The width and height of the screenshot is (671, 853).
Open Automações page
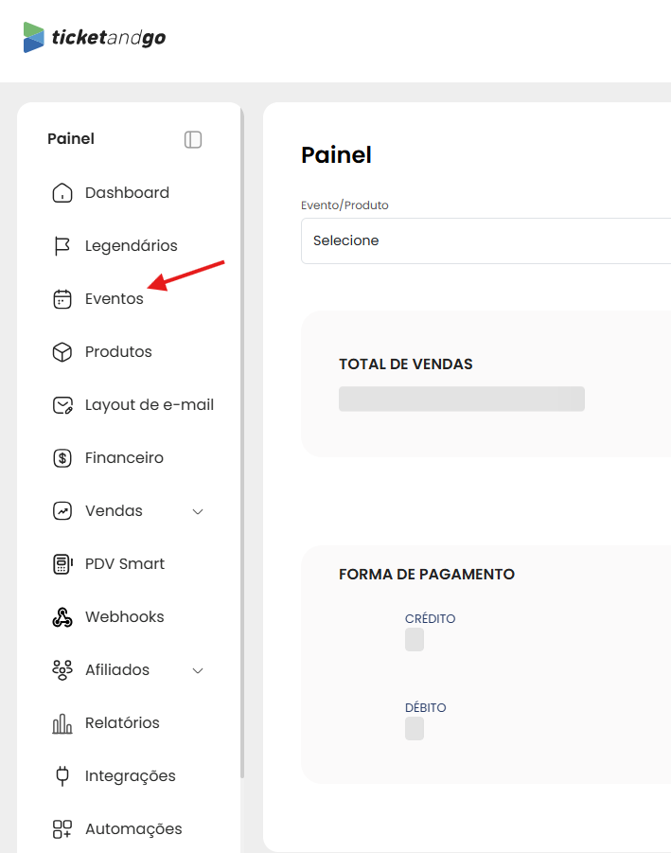coord(133,829)
